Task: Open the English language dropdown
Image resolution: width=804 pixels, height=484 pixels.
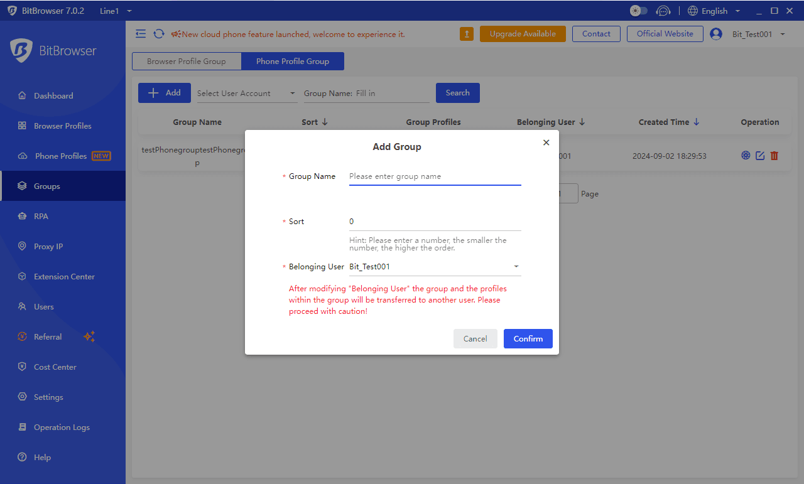Action: click(714, 11)
